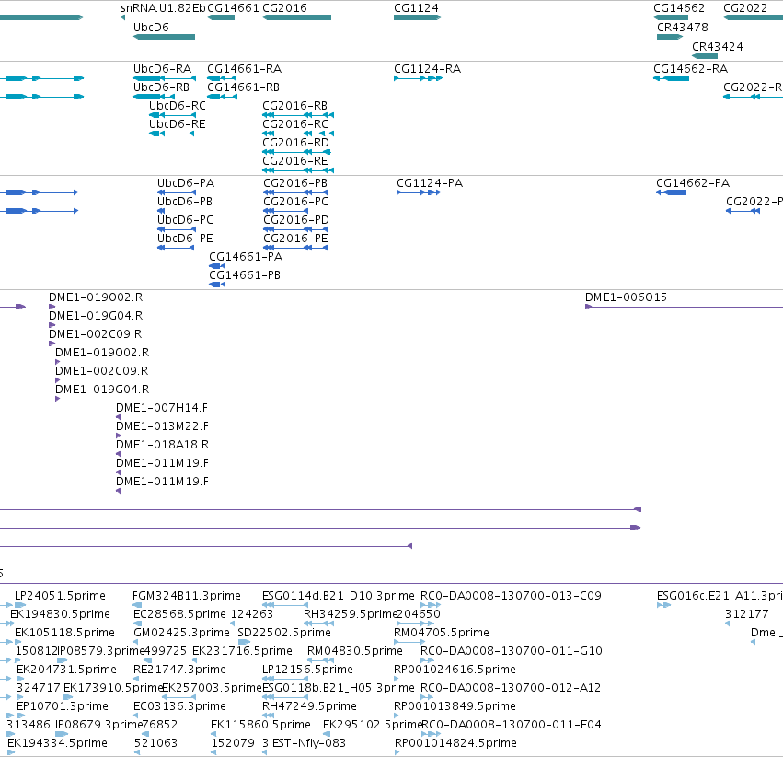This screenshot has width=783, height=757.
Task: Select the RP001024616.5prime EST label
Action: (455, 670)
